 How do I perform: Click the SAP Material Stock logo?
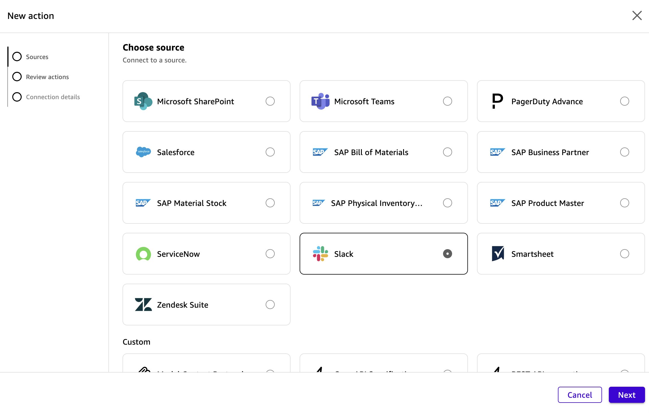[143, 203]
